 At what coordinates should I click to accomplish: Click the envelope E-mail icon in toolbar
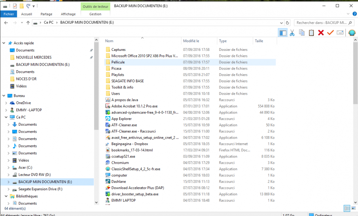tap(340, 33)
